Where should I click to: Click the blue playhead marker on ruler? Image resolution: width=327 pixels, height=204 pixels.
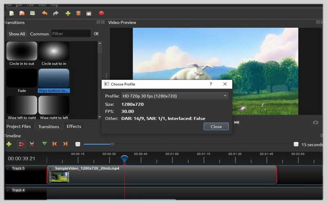click(x=124, y=159)
